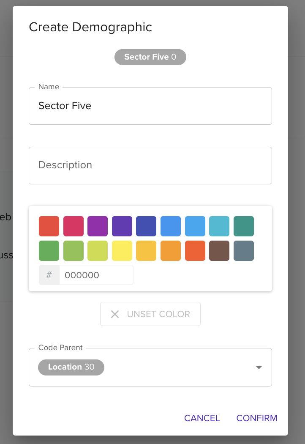The height and width of the screenshot is (444, 305).
Task: Choose the cyan color swatch
Action: 219,226
